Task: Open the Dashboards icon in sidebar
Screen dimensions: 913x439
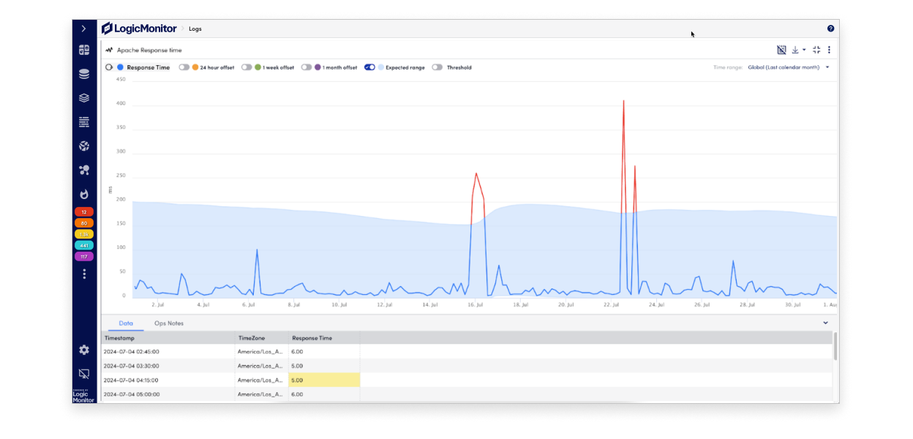Action: [x=84, y=50]
